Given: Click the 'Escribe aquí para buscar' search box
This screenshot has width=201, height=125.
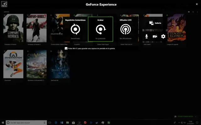Looking at the screenshot, I should point(26,122).
